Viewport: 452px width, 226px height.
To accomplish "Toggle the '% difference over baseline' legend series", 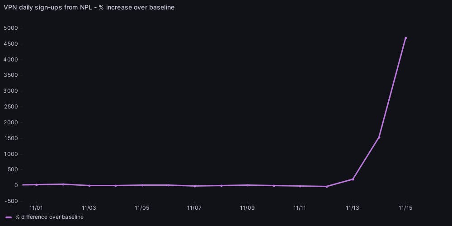I will (49, 217).
